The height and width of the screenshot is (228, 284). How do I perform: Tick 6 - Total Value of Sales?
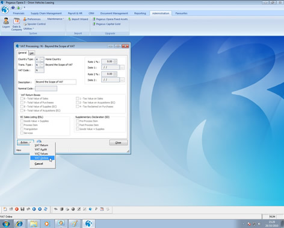[x=22, y=98]
